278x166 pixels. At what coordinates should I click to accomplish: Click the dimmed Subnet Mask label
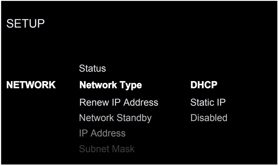[107, 149]
